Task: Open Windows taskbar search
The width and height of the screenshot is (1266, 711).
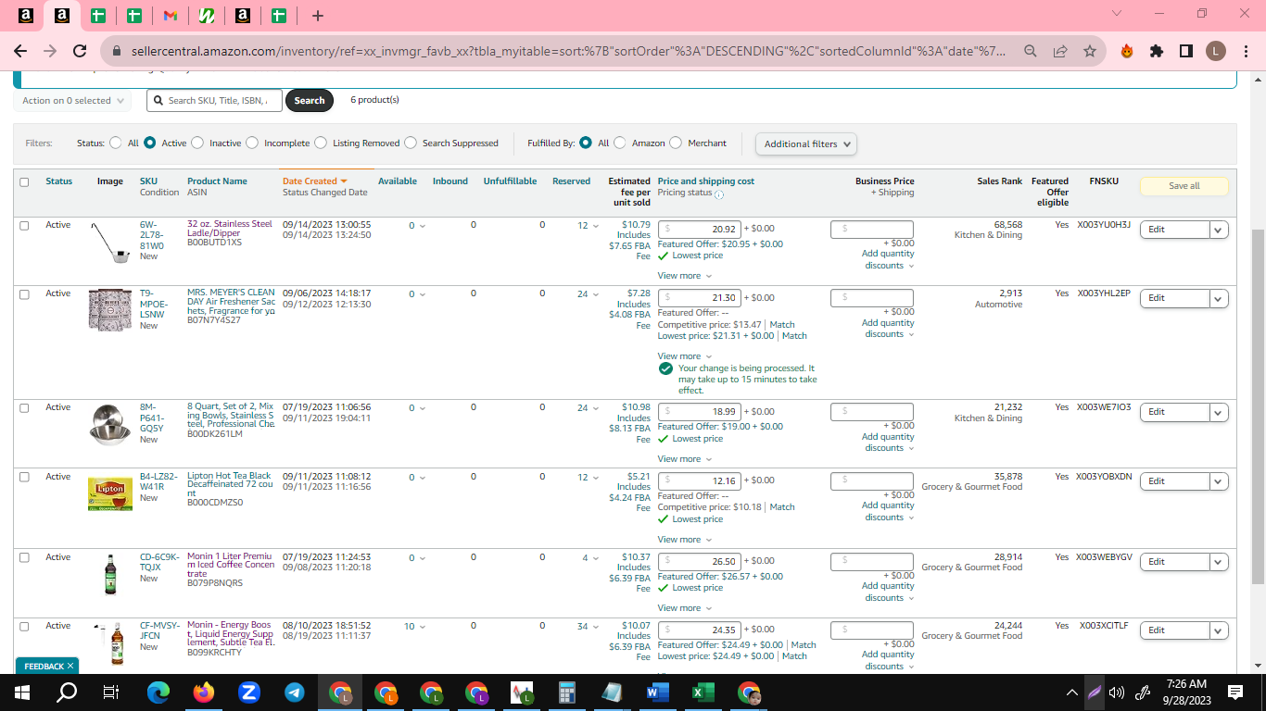Action: (67, 692)
